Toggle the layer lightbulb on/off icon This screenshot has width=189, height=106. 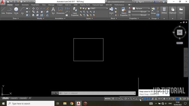[81, 9]
